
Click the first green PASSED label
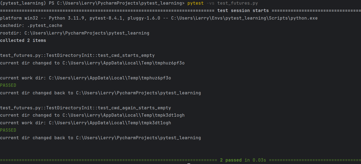[8, 85]
